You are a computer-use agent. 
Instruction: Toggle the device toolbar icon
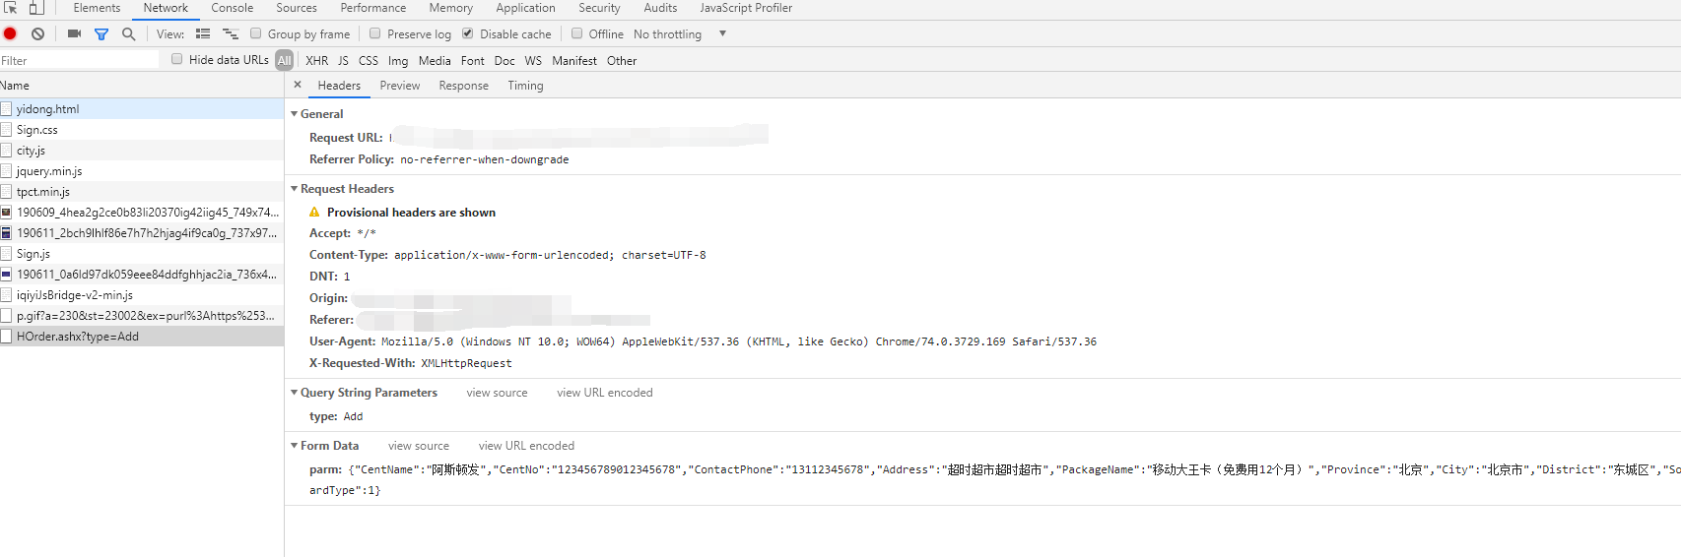(x=36, y=8)
